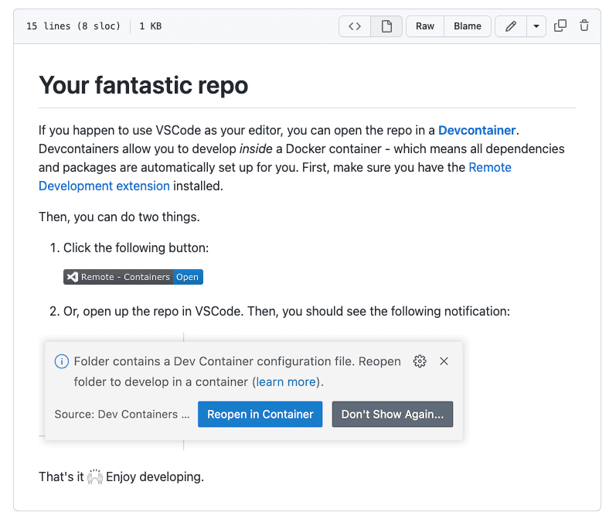Switch to source code view icon
The height and width of the screenshot is (526, 616).
[355, 26]
